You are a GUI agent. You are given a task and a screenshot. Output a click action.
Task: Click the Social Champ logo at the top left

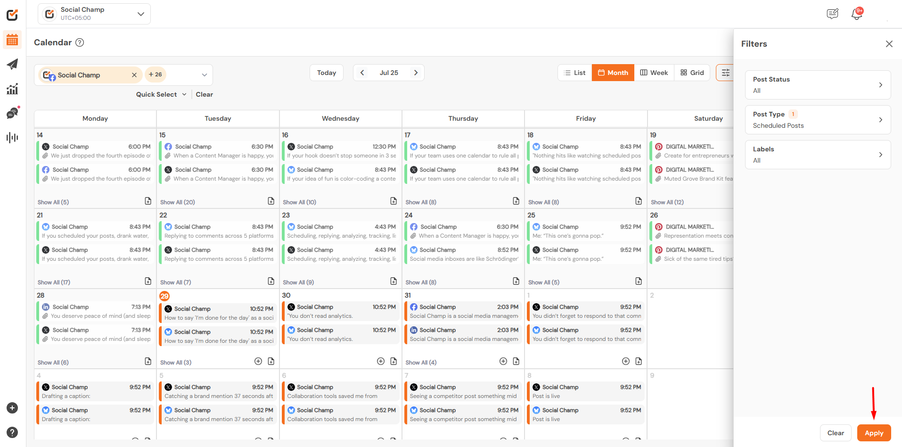point(12,15)
